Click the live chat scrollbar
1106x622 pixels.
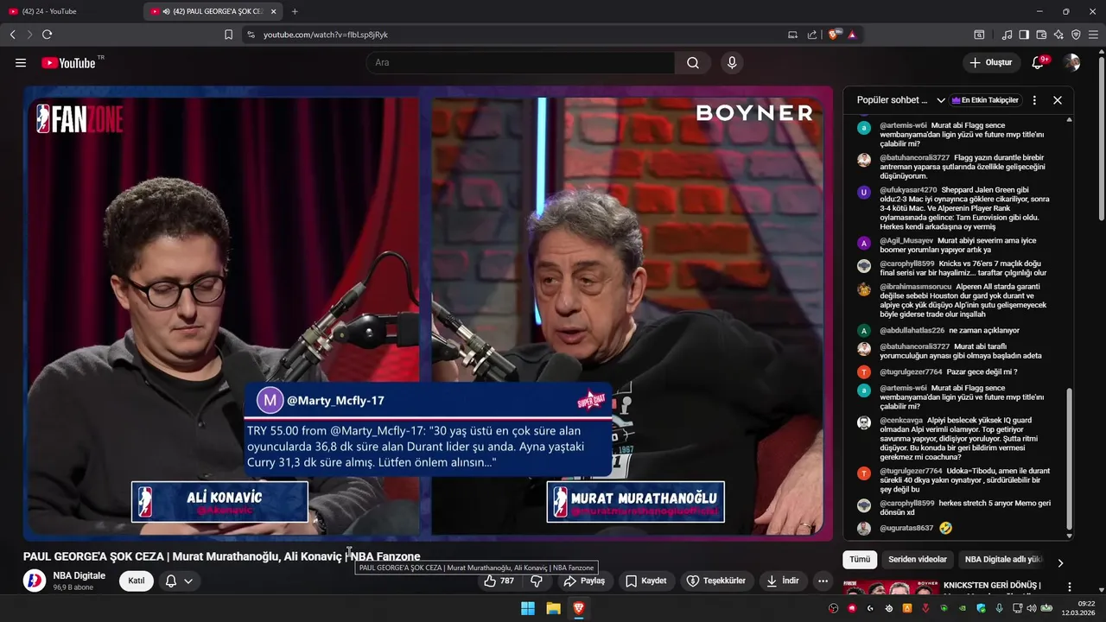(x=1070, y=458)
